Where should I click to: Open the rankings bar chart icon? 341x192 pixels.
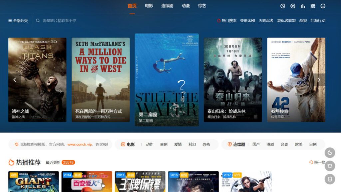click(x=303, y=6)
